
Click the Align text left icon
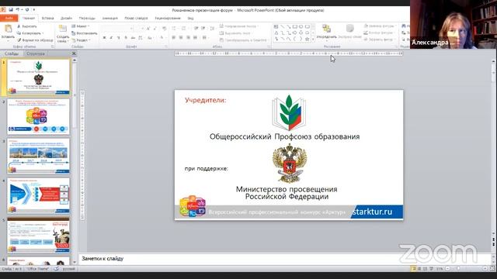click(x=174, y=38)
